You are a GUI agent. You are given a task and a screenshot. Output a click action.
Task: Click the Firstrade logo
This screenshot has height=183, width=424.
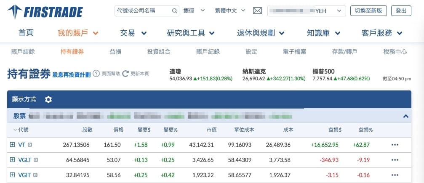(45, 12)
